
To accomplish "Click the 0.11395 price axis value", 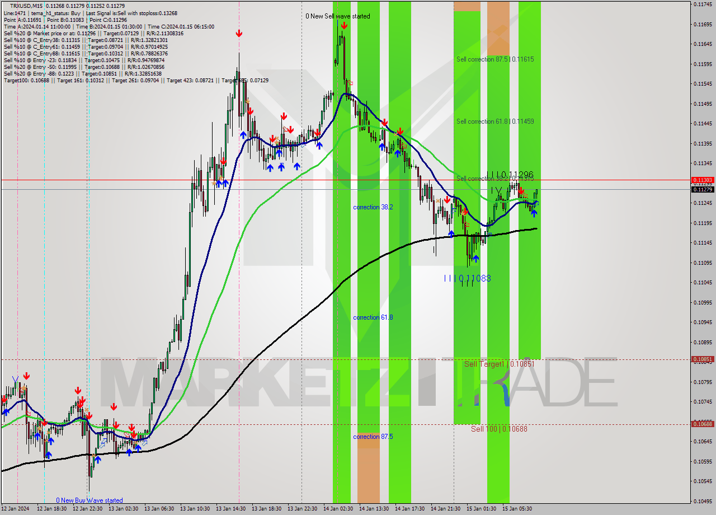I will click(x=703, y=143).
